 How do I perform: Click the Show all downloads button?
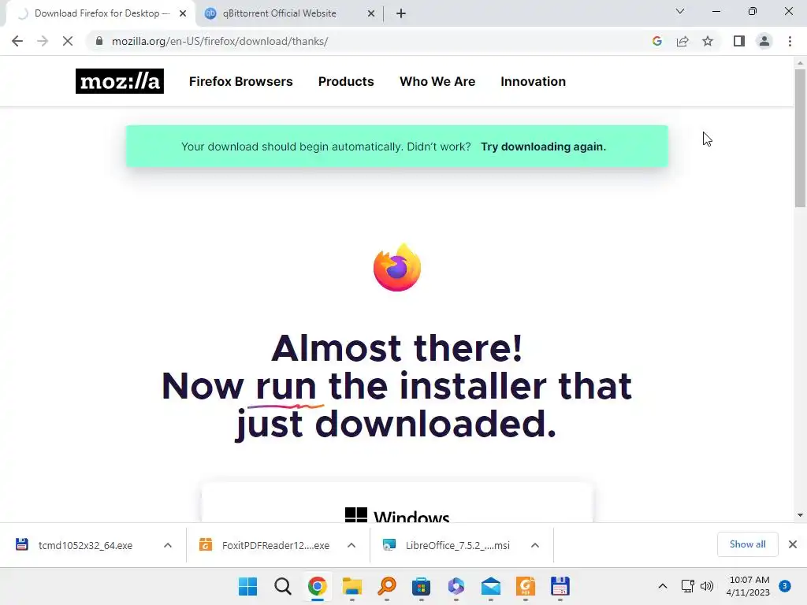(747, 544)
